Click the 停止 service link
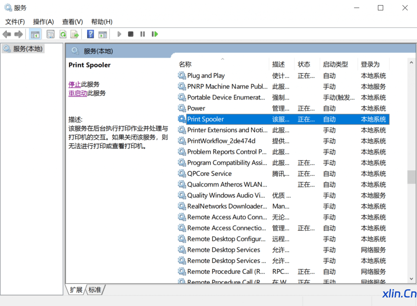This screenshot has width=417, height=306. coord(75,85)
